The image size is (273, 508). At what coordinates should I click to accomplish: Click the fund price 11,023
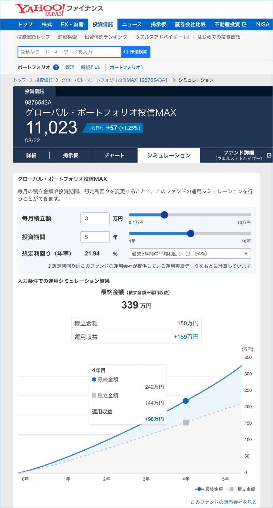coord(51,128)
